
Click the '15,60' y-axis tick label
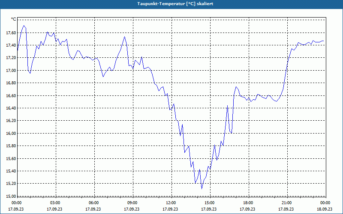[11, 158]
